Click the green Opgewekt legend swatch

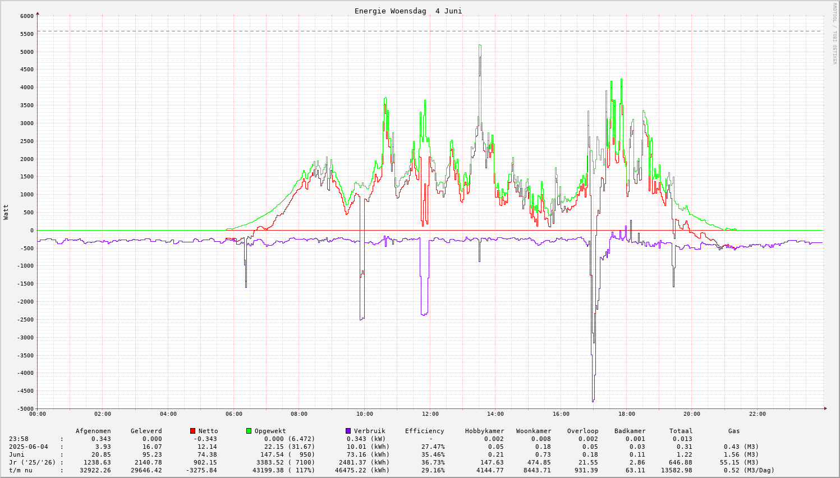point(249,431)
